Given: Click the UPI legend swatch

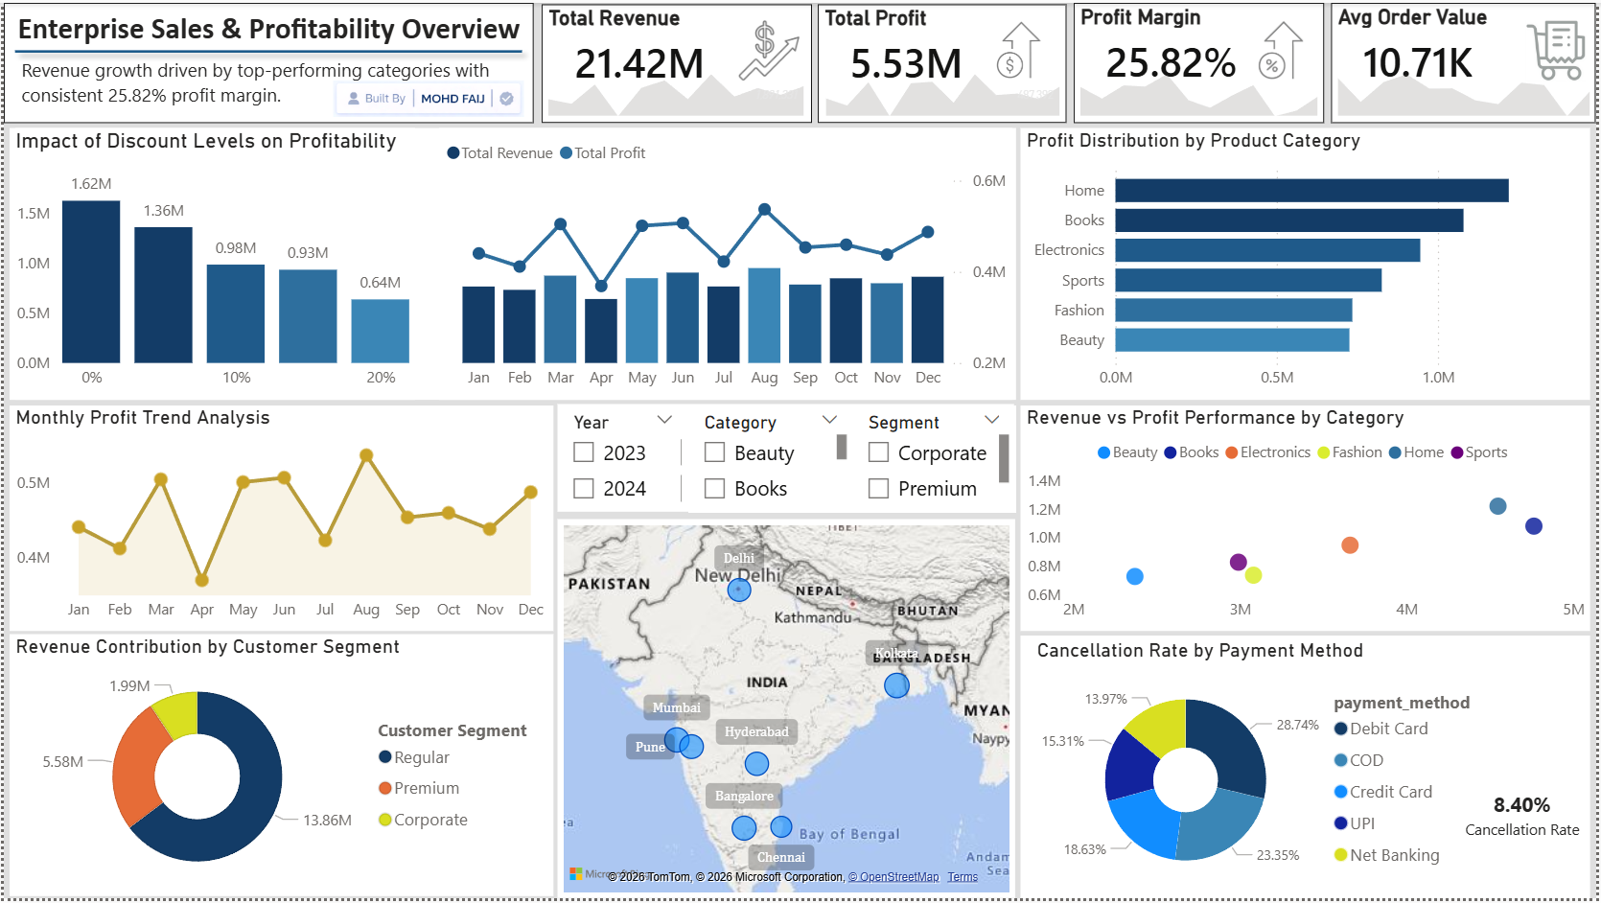Looking at the screenshot, I should point(1341,823).
